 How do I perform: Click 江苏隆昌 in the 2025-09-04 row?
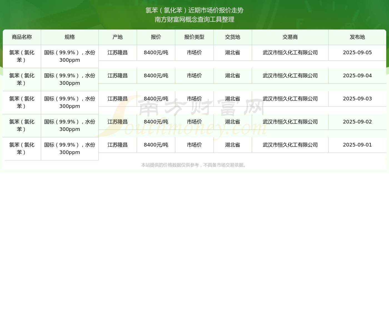click(118, 76)
